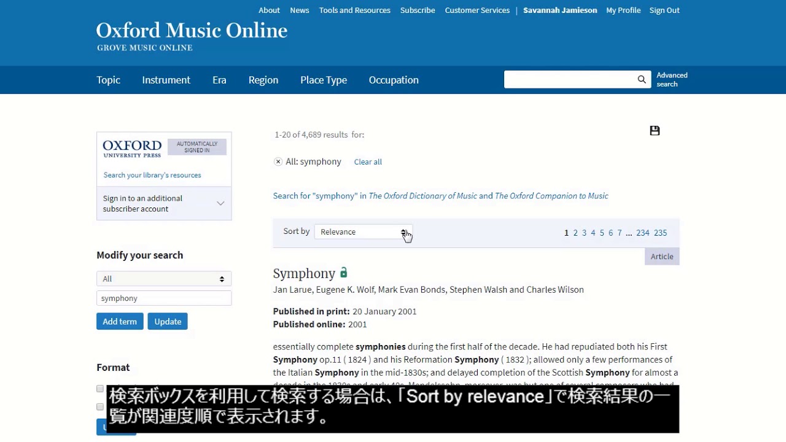Expand 'Sign in to an additional subscriber account'

164,203
